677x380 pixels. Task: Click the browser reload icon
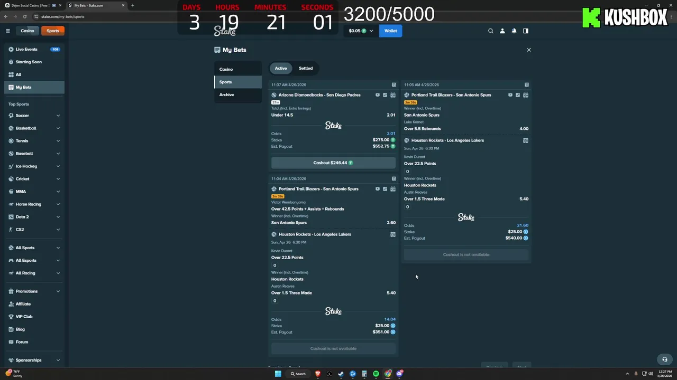tap(25, 16)
